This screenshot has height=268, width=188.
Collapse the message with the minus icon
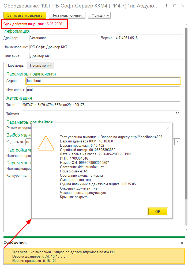coord(8,252)
